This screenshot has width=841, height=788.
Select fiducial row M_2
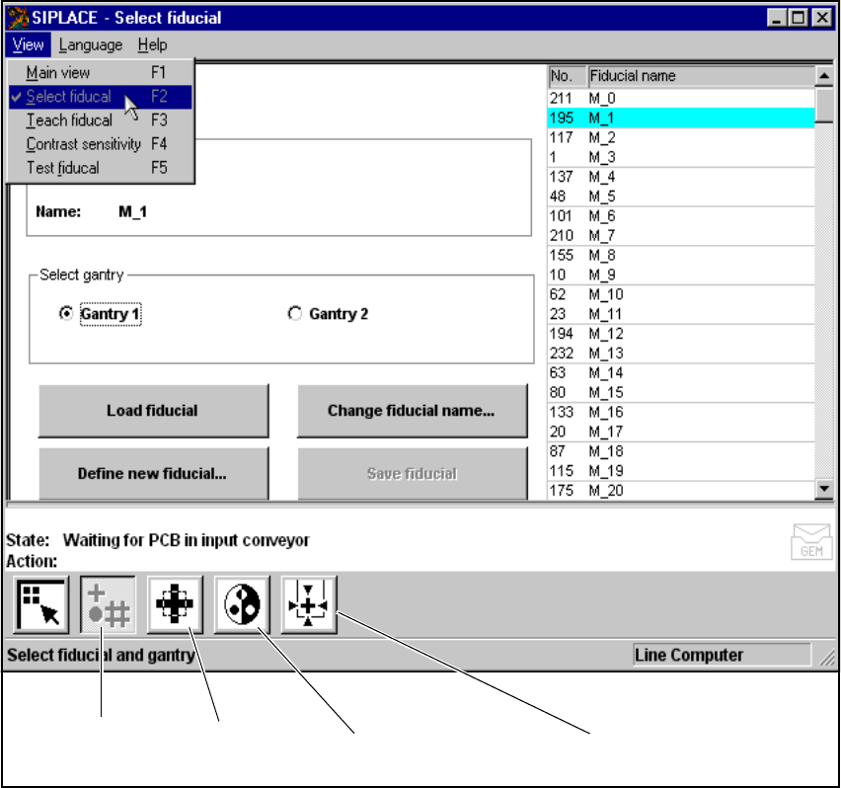(681, 138)
